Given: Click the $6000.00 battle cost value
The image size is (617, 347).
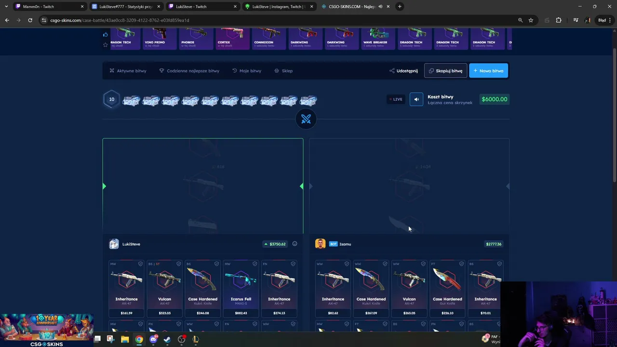Looking at the screenshot, I should coord(494,99).
